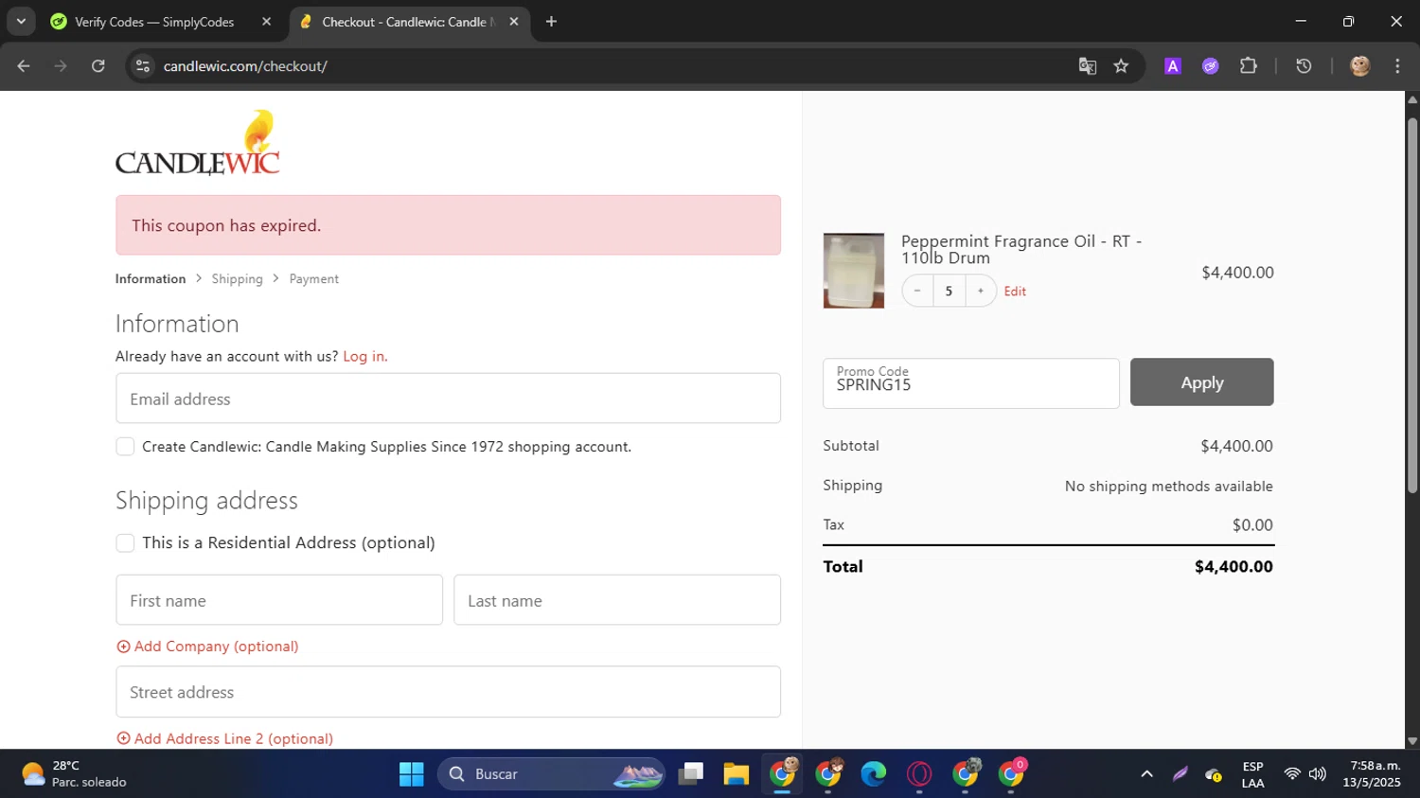The height and width of the screenshot is (798, 1420).
Task: Increase quantity with the plus button
Action: pos(981,291)
